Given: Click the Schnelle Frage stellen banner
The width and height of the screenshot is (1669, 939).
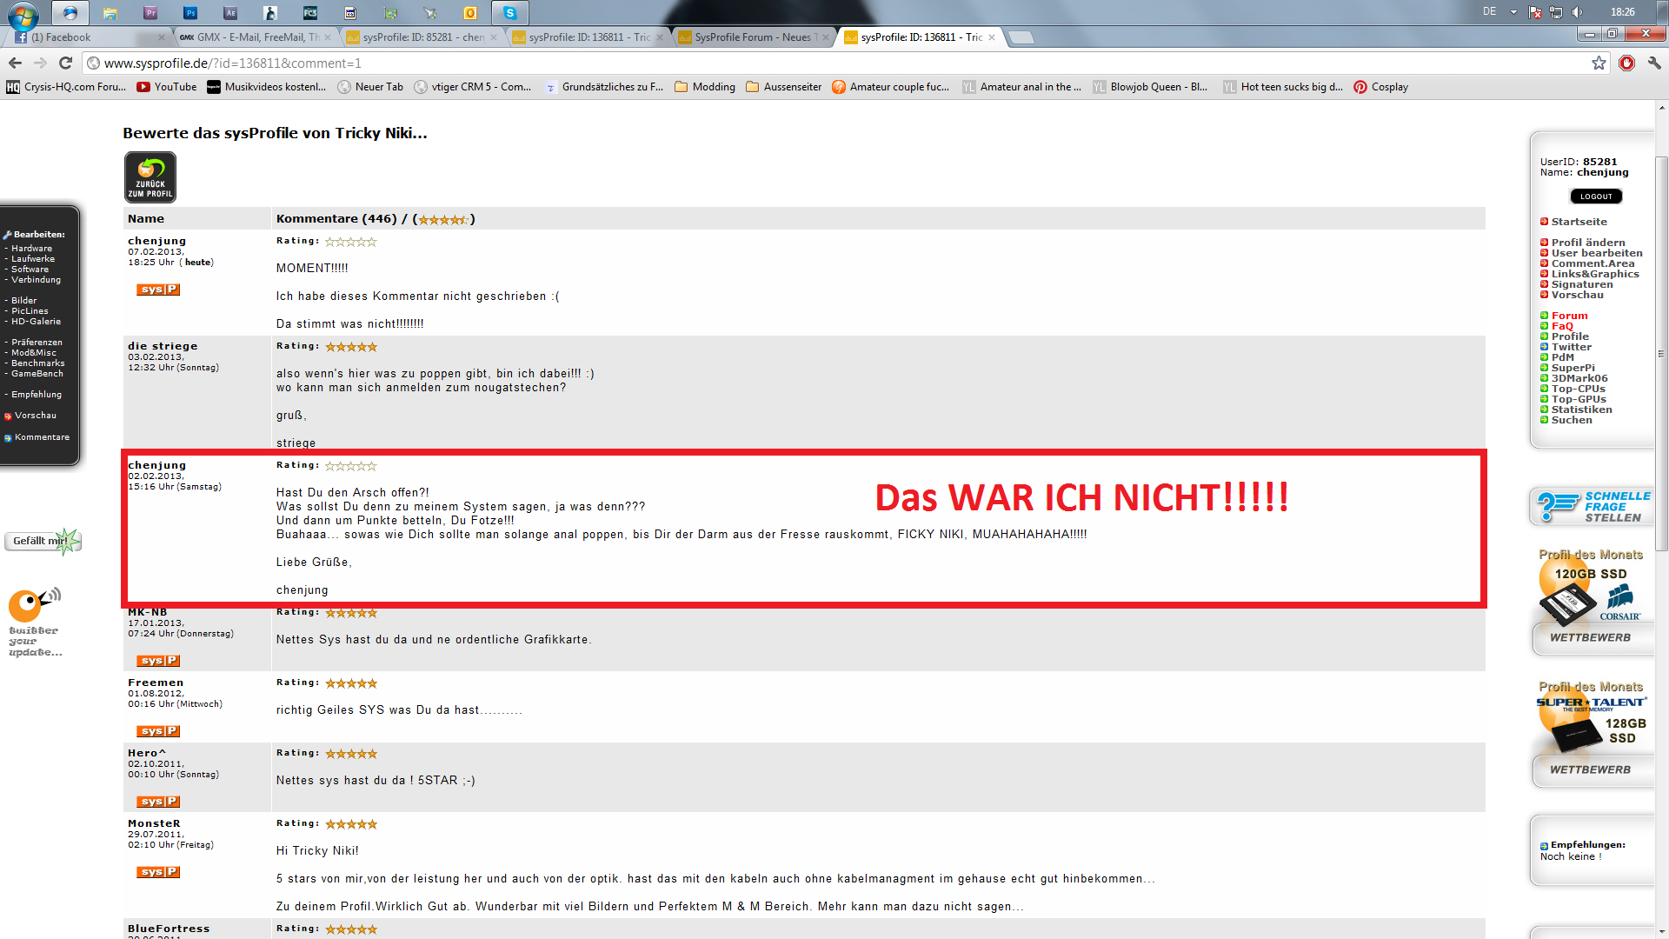Looking at the screenshot, I should [1591, 507].
